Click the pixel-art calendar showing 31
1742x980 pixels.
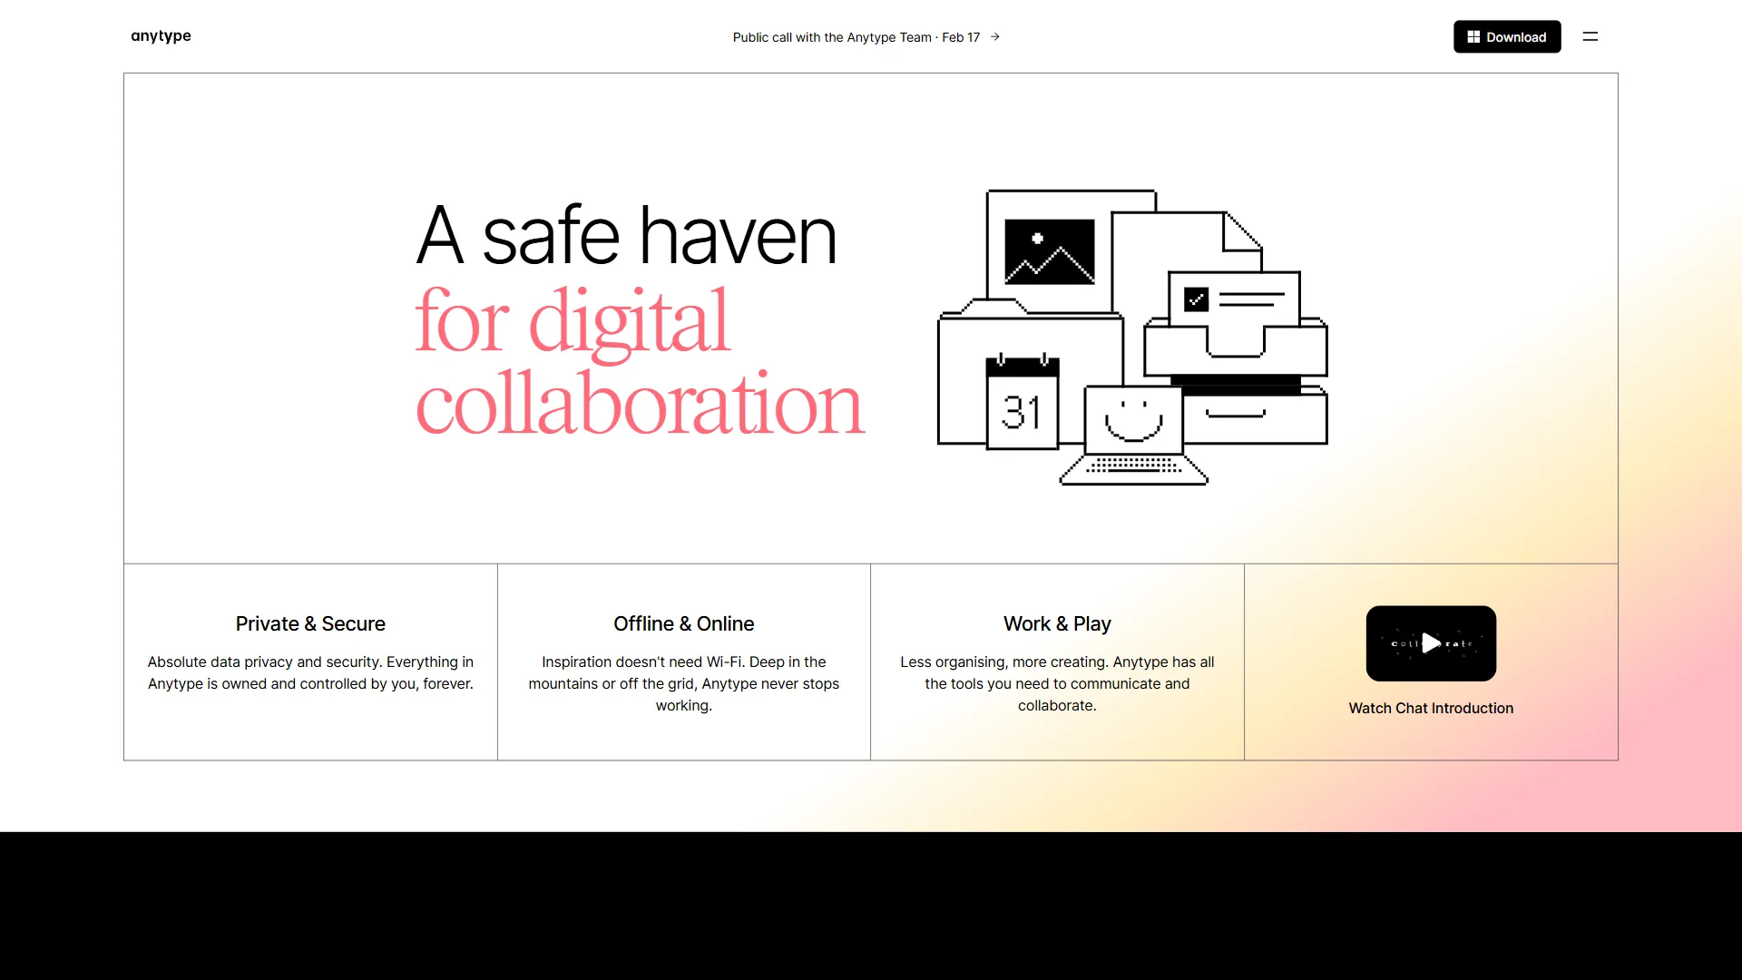tap(1023, 402)
